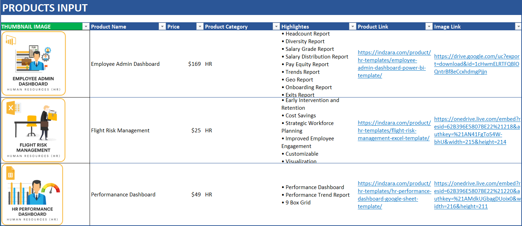
Task: Open the THUMBNAIL IMAGE column filter dropdown
Action: pos(86,26)
